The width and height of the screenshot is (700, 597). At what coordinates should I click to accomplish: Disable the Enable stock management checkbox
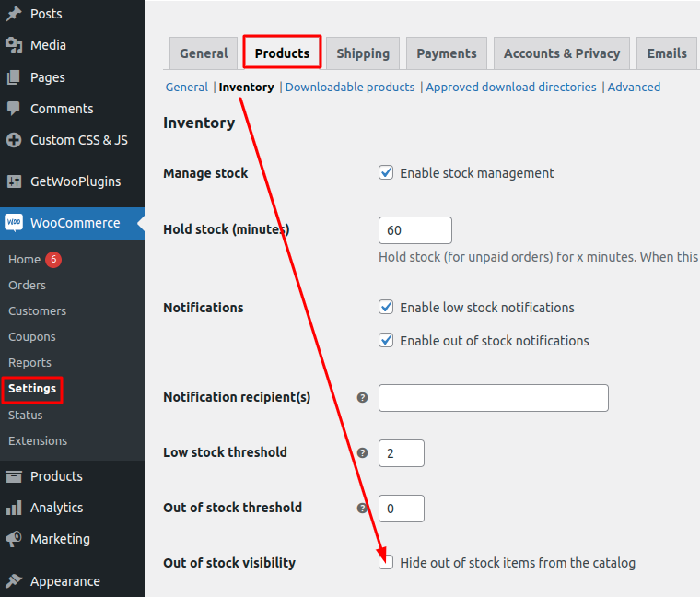[386, 172]
